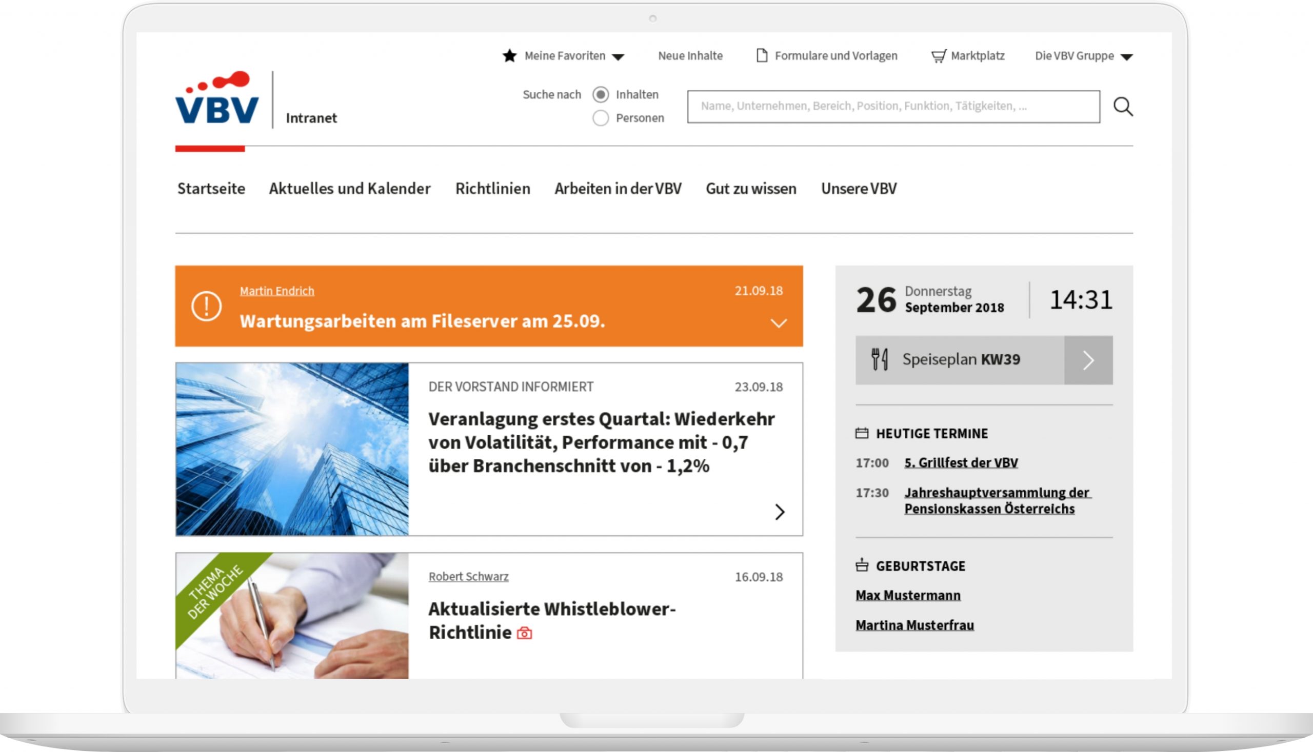This screenshot has width=1313, height=752.
Task: Open Jahreshauptversammlung der Pensionskassen event link
Action: (997, 500)
